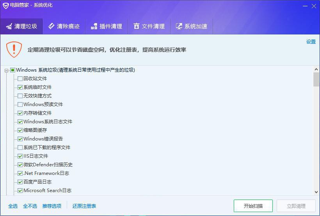Viewport: 320px width, 216px height.
Task: Disable the Windows系统日志文件 checkbox
Action: [x=20, y=122]
